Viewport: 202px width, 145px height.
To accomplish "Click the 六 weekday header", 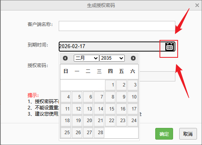I will coord(133,71).
